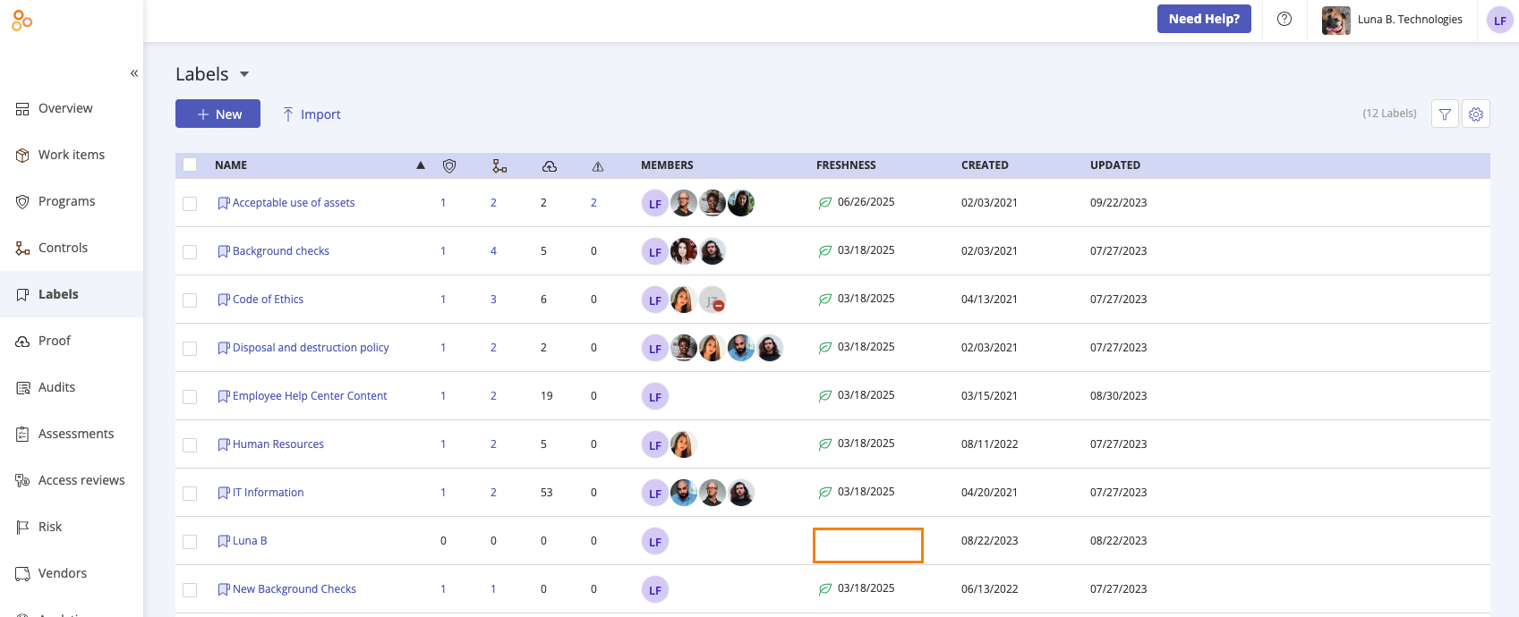Click the Overview sidebar icon
Screen dimensions: 1519x617
tap(22, 109)
